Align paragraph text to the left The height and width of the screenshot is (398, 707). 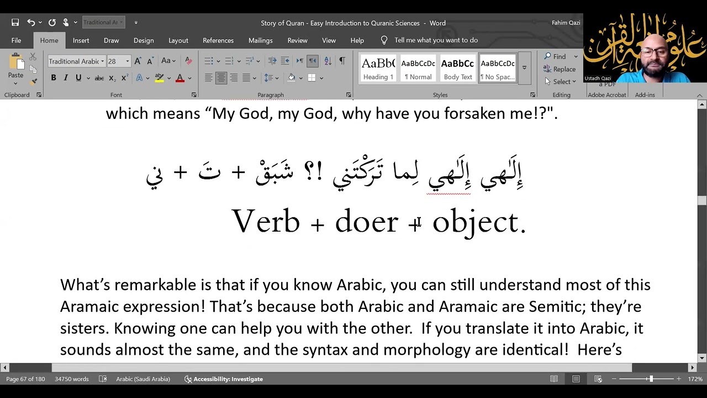(208, 78)
